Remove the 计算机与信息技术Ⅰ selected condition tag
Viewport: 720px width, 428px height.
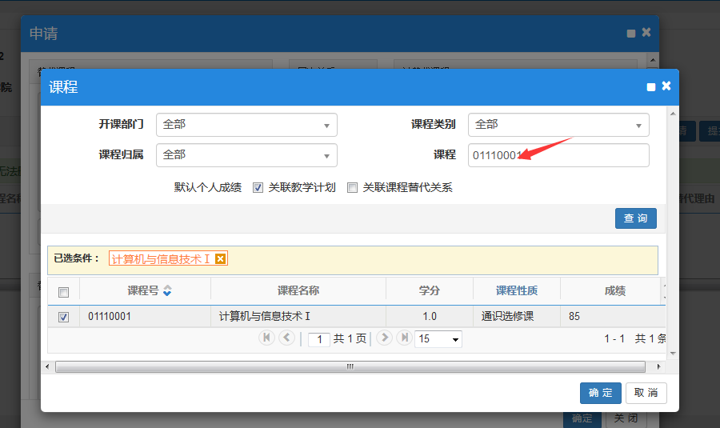221,258
